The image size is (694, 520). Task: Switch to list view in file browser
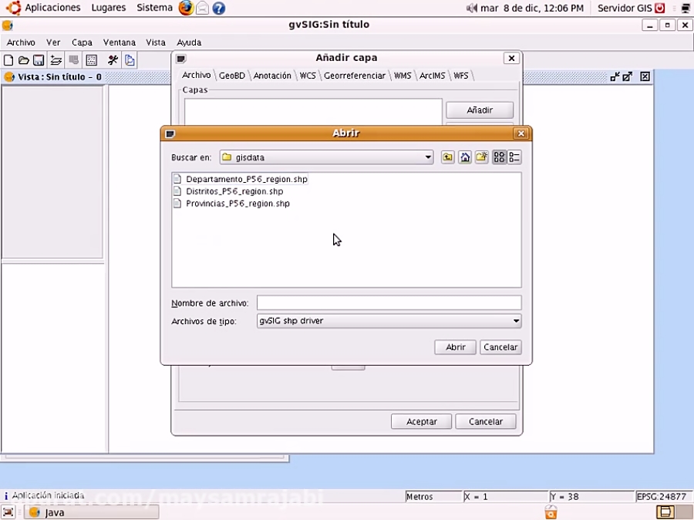click(514, 157)
